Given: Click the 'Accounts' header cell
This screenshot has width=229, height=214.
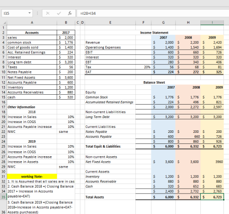Looking at the screenshot, I should (x=32, y=33).
